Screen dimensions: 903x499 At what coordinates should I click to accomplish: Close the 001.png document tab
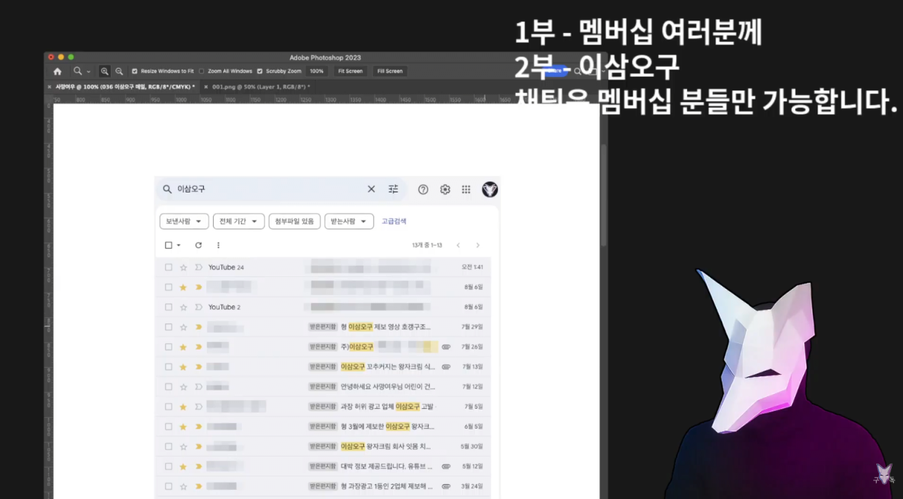pyautogui.click(x=206, y=87)
